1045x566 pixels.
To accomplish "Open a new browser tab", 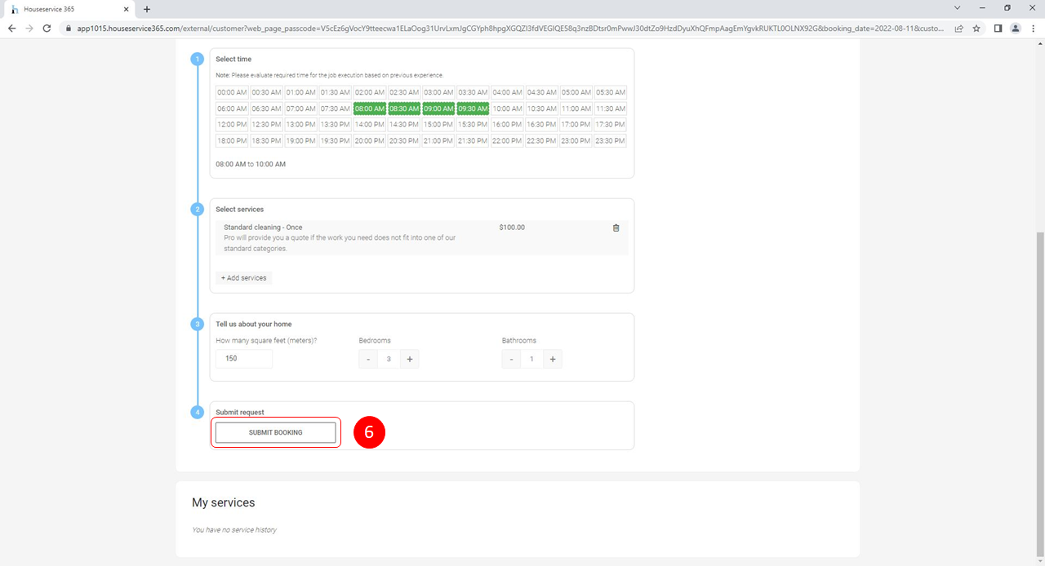I will (x=147, y=9).
